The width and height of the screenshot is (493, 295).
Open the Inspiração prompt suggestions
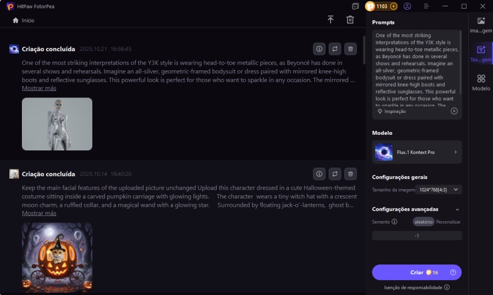tap(392, 111)
